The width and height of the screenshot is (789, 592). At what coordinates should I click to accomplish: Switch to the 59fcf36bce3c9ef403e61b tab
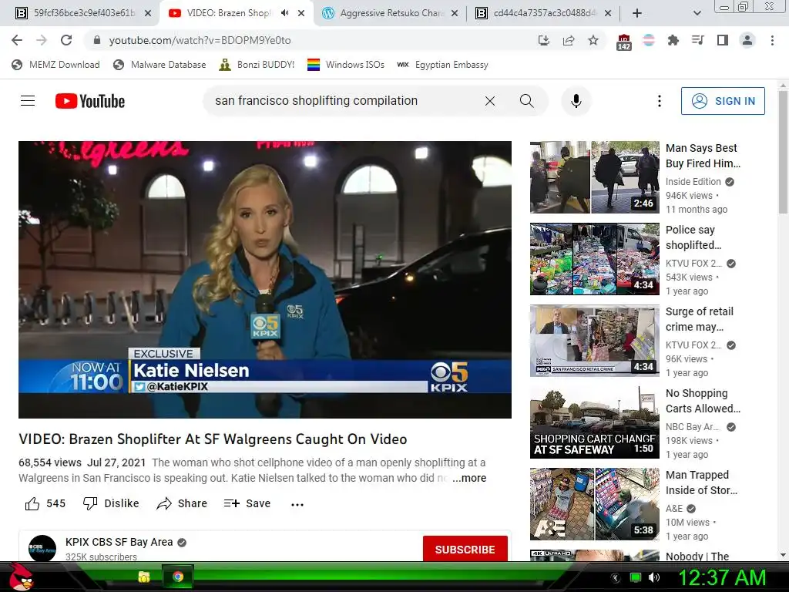[x=85, y=13]
